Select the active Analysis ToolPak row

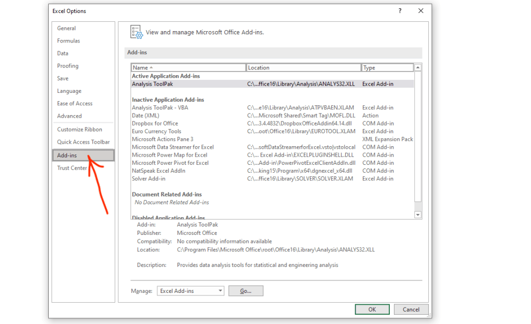click(x=152, y=84)
